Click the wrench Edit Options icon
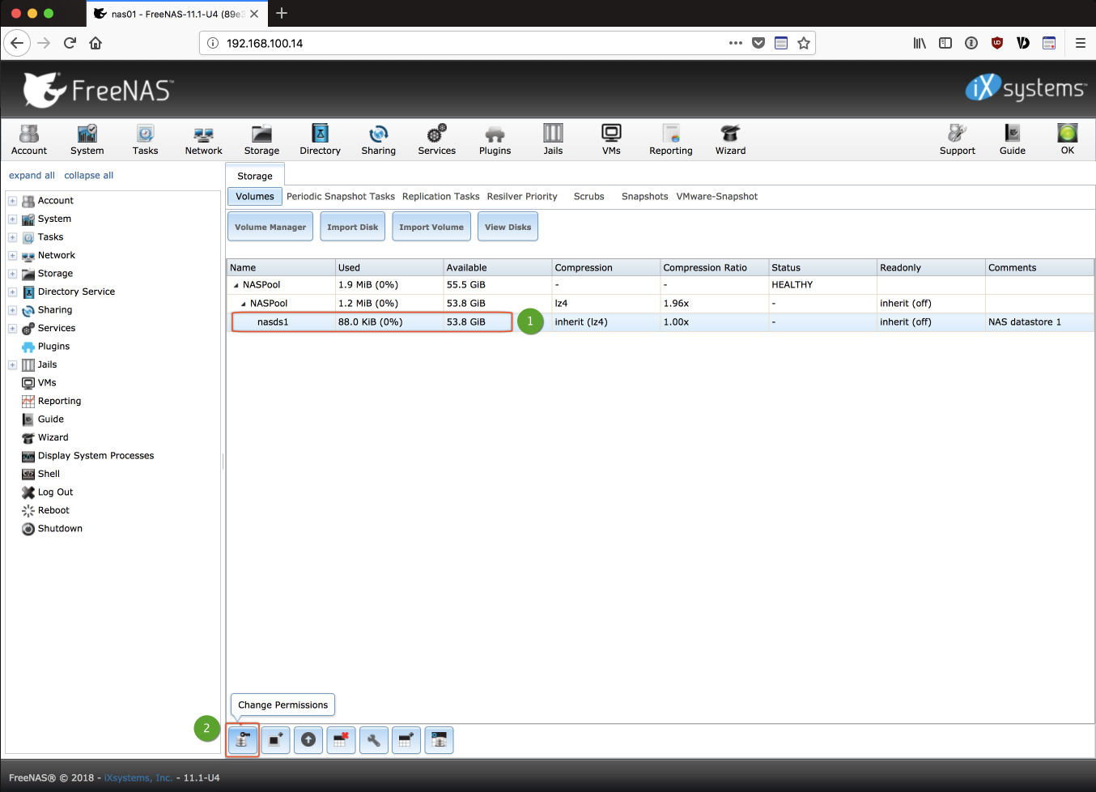This screenshot has width=1096, height=792. (x=373, y=740)
